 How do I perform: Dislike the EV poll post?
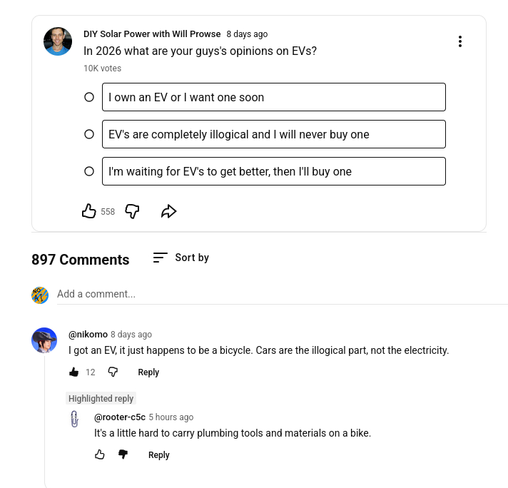click(132, 211)
